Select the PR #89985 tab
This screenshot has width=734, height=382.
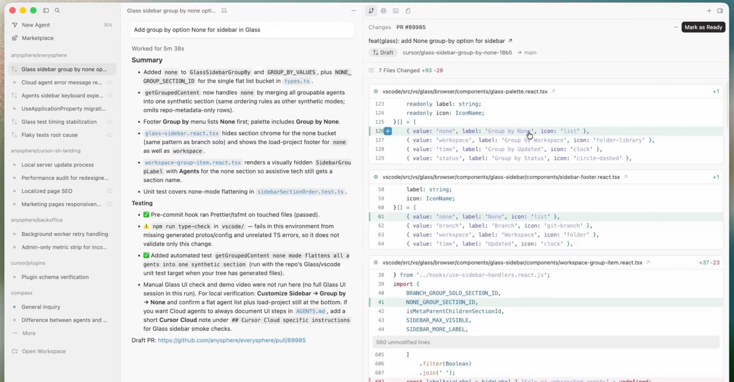coord(411,27)
